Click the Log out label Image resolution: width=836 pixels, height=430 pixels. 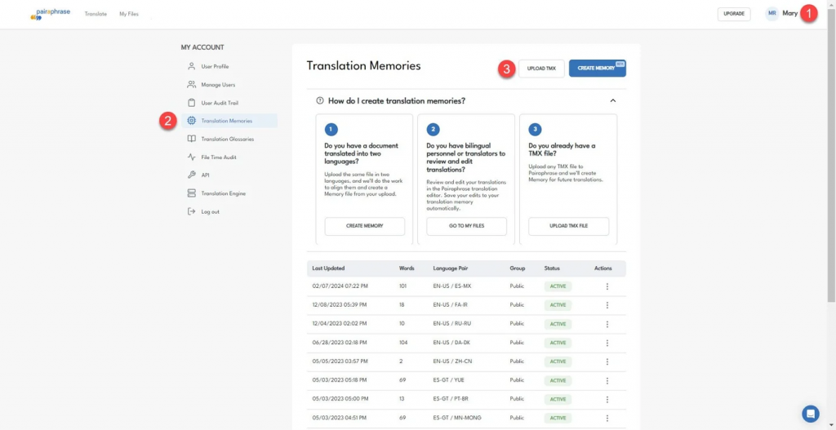(210, 211)
